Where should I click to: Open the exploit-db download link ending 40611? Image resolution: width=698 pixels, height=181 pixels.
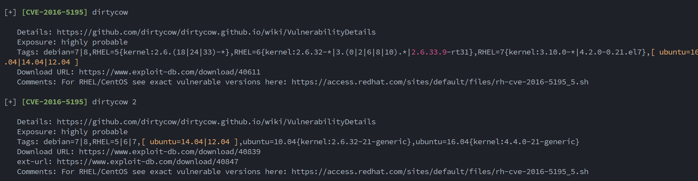coord(169,72)
